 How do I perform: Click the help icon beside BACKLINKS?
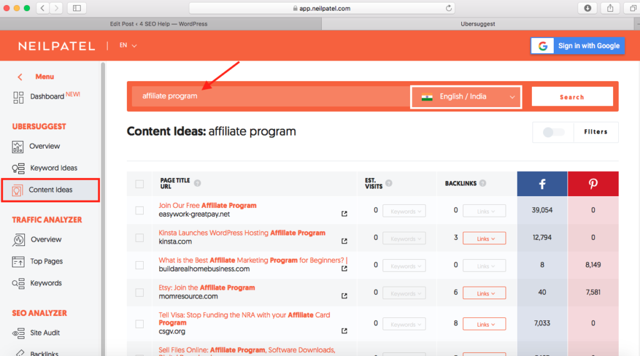click(x=483, y=183)
